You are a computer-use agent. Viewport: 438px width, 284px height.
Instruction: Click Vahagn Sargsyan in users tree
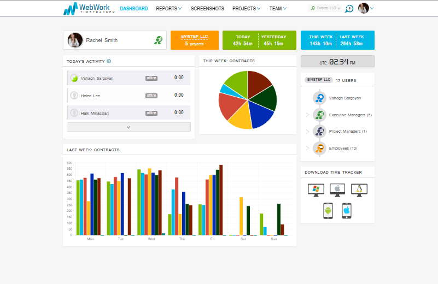point(344,98)
